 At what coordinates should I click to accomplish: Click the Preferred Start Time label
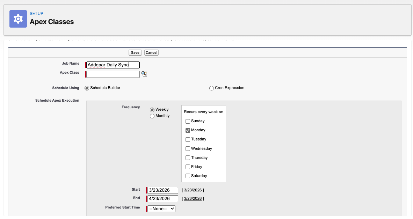coord(123,207)
